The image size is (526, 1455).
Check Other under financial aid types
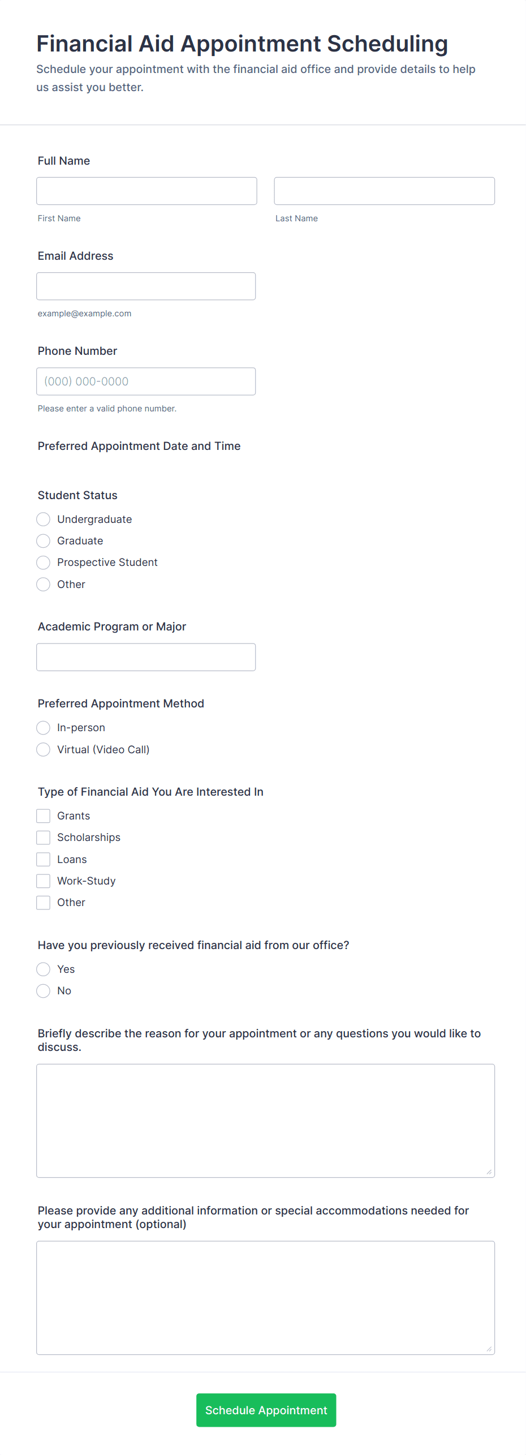[44, 903]
